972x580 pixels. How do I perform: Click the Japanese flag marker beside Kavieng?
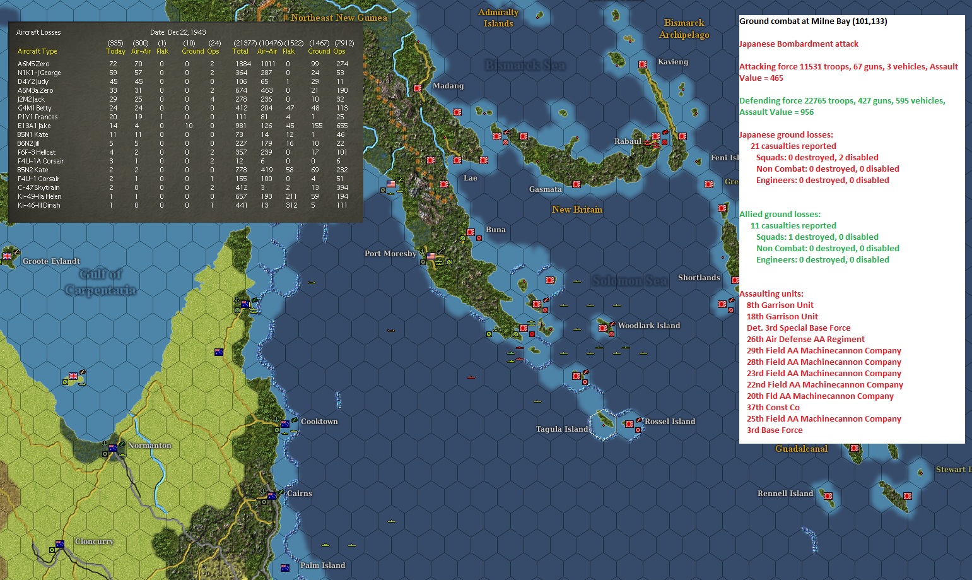pyautogui.click(x=643, y=64)
